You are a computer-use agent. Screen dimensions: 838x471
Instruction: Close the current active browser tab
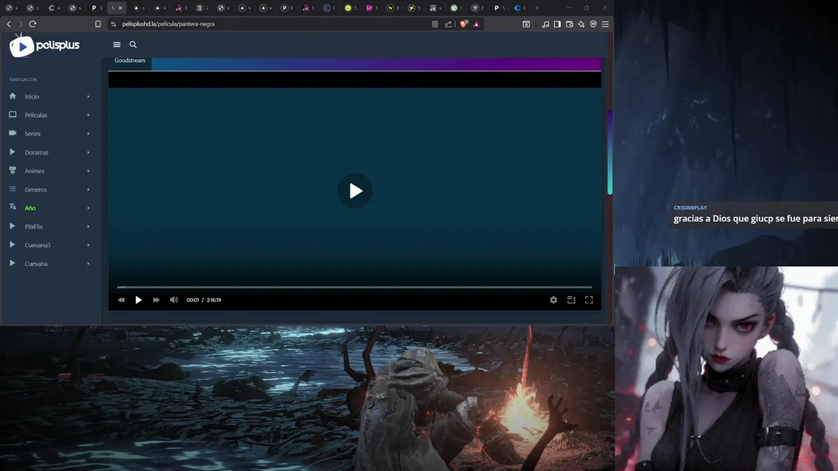coord(120,8)
